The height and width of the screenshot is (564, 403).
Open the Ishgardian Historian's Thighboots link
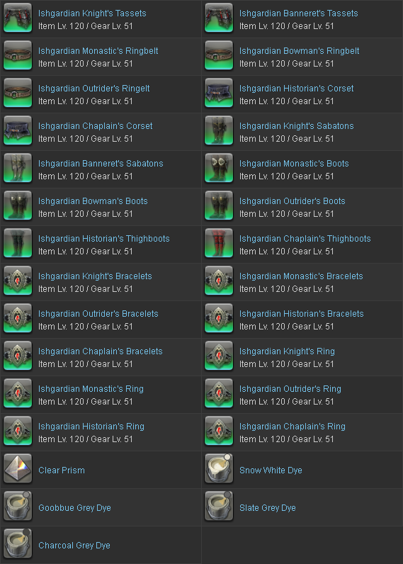104,239
